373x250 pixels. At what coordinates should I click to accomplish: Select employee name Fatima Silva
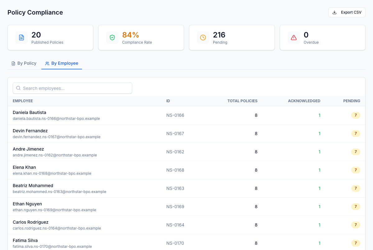[25, 240]
